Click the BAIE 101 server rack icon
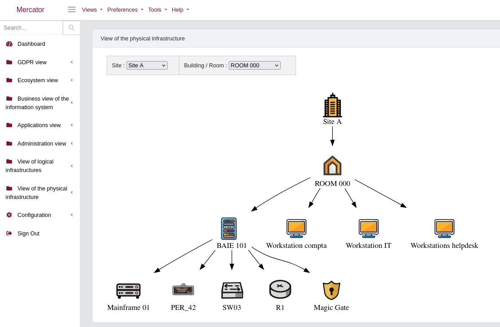 [x=229, y=229]
